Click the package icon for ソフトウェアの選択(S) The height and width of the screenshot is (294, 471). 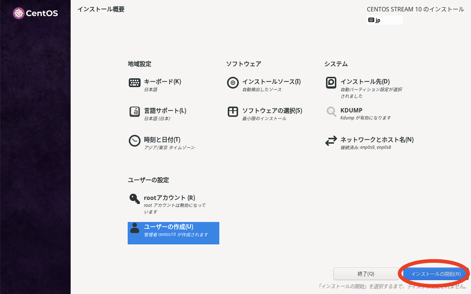point(233,112)
